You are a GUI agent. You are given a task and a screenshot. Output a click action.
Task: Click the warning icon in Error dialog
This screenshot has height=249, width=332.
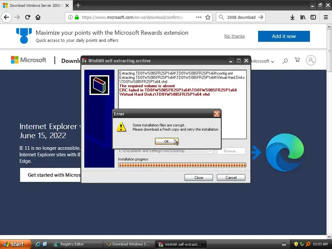point(121,127)
